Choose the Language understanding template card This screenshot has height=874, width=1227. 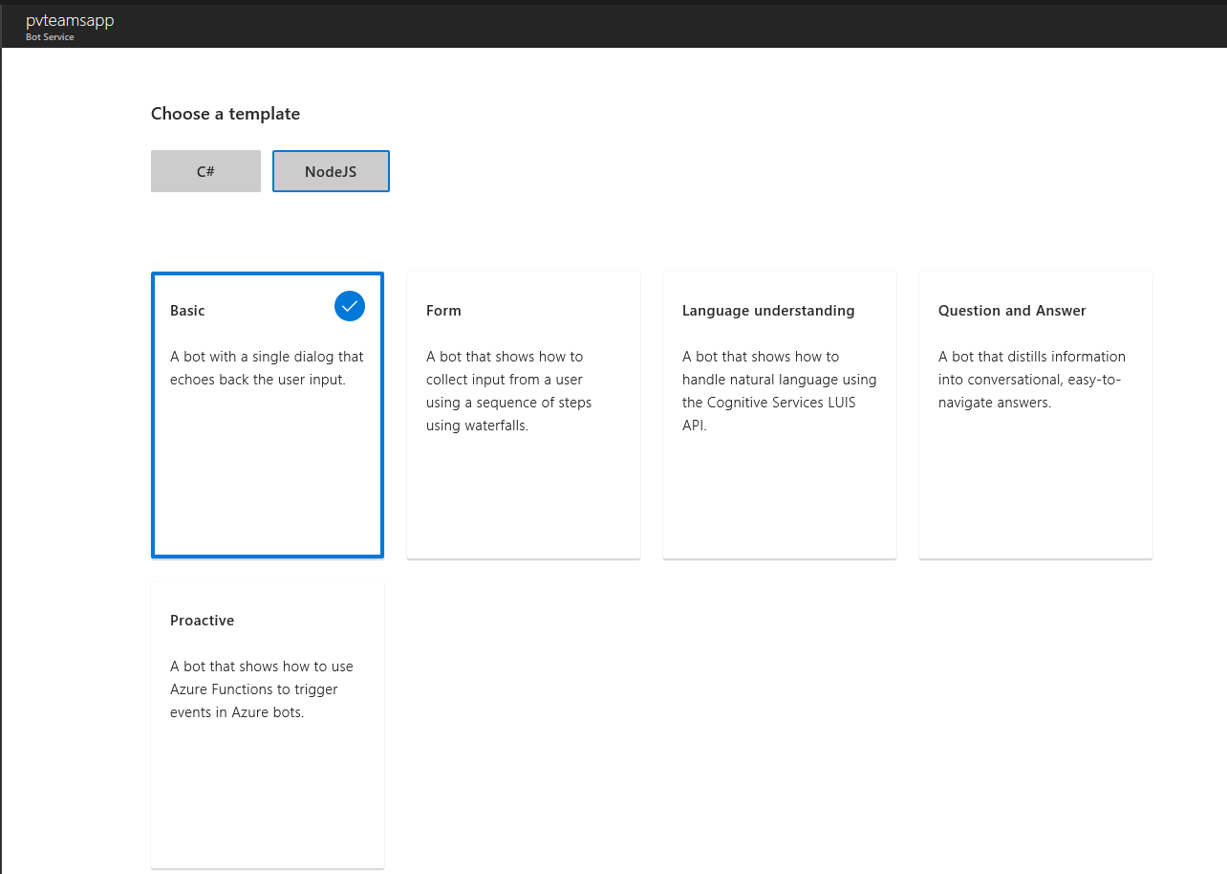[x=780, y=415]
